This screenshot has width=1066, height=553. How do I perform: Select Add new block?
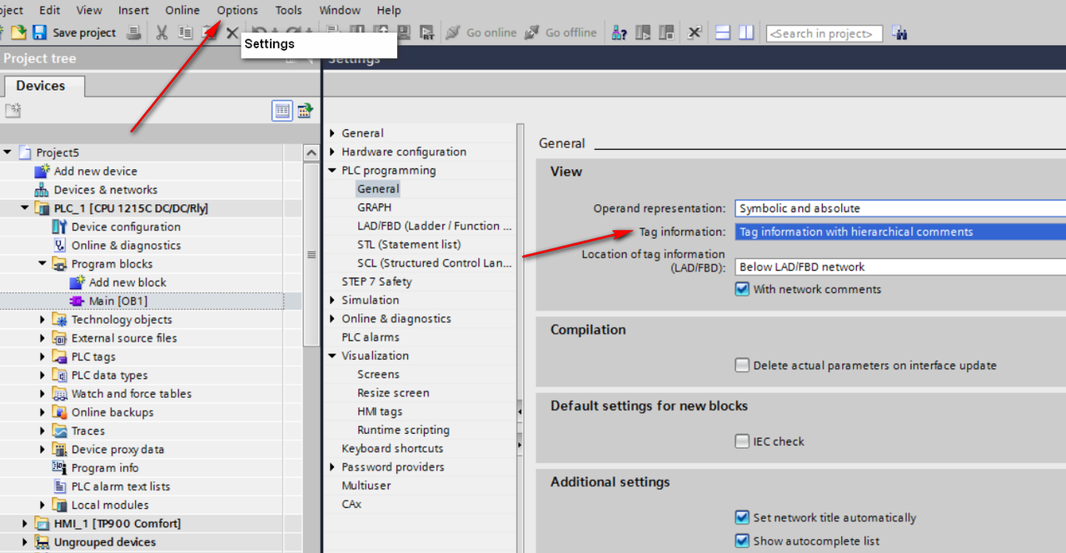click(x=127, y=282)
